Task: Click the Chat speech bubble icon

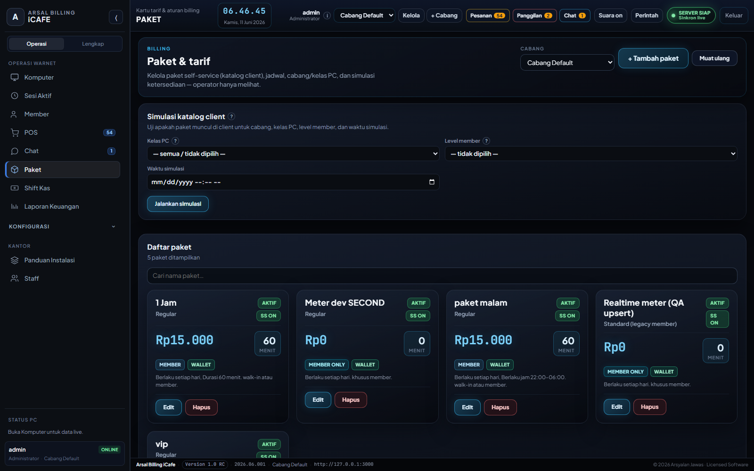Action: tap(15, 151)
